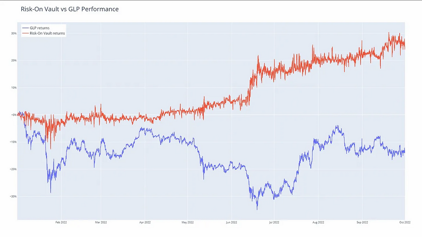Click the Apr 2022 x-axis label
Image resolution: width=422 pixels, height=237 pixels.
coord(145,222)
